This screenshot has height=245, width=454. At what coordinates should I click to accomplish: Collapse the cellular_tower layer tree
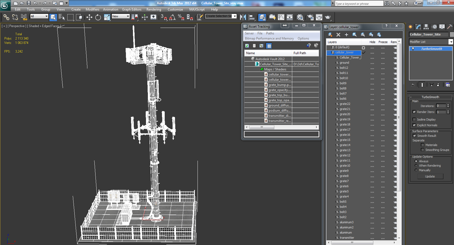[329, 53]
